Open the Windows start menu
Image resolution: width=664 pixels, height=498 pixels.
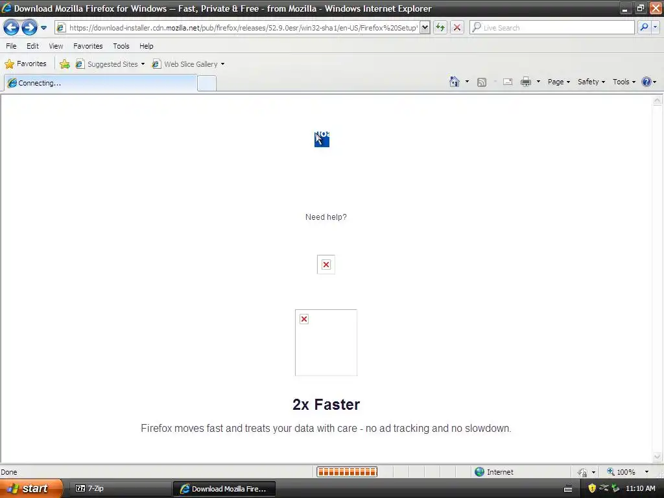(x=31, y=489)
